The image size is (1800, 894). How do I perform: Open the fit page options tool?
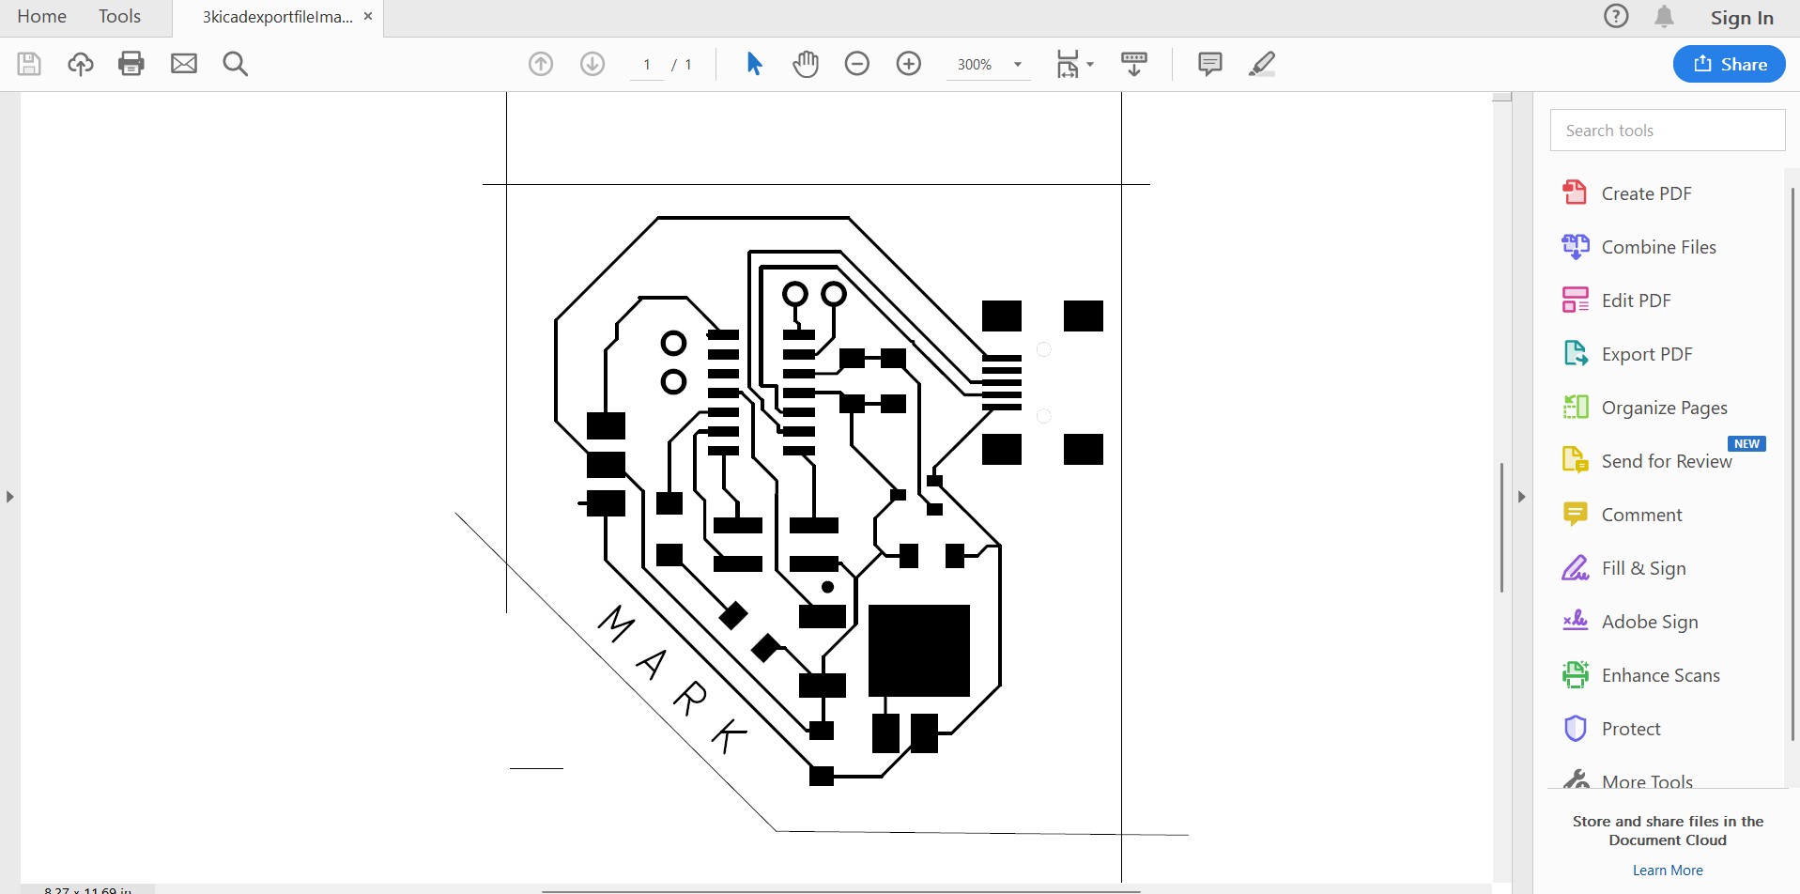[x=1068, y=64]
